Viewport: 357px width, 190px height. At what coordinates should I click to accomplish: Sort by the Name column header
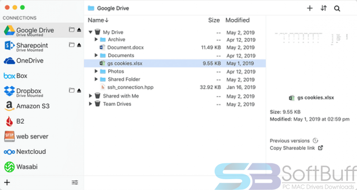[98, 20]
